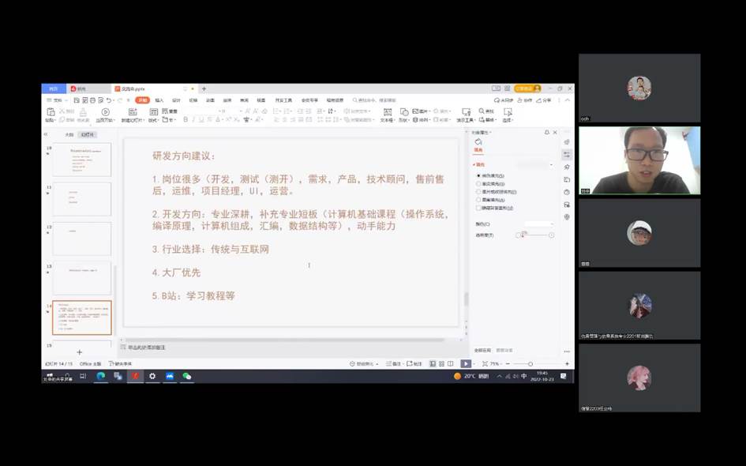Open WeChat from the Windows taskbar
This screenshot has width=746, height=466.
(187, 377)
